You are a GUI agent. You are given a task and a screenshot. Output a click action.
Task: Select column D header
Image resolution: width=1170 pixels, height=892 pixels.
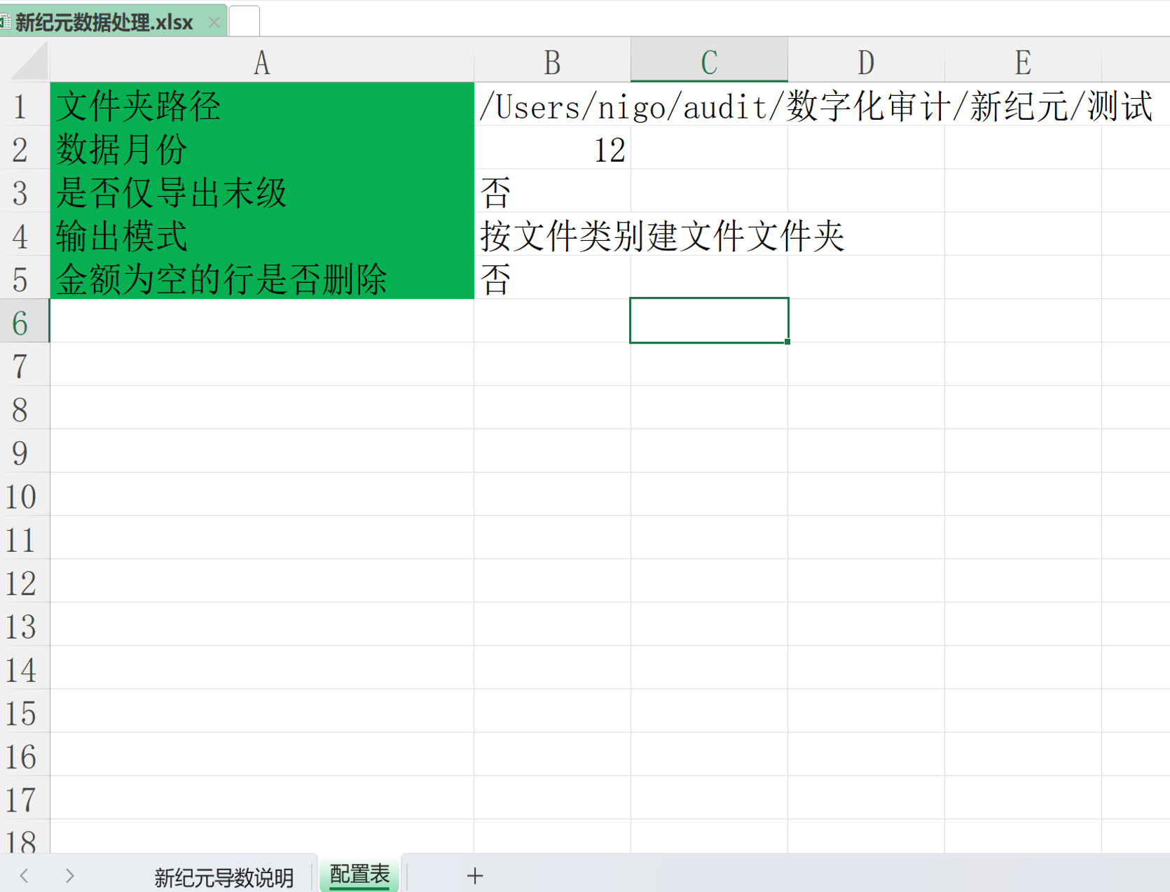[866, 62]
